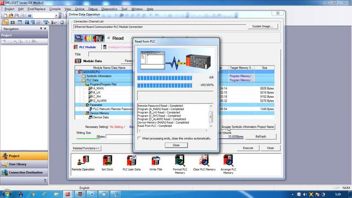The height and width of the screenshot is (198, 352).
Task: Select the Device Data icon
Action: [x=90, y=117]
